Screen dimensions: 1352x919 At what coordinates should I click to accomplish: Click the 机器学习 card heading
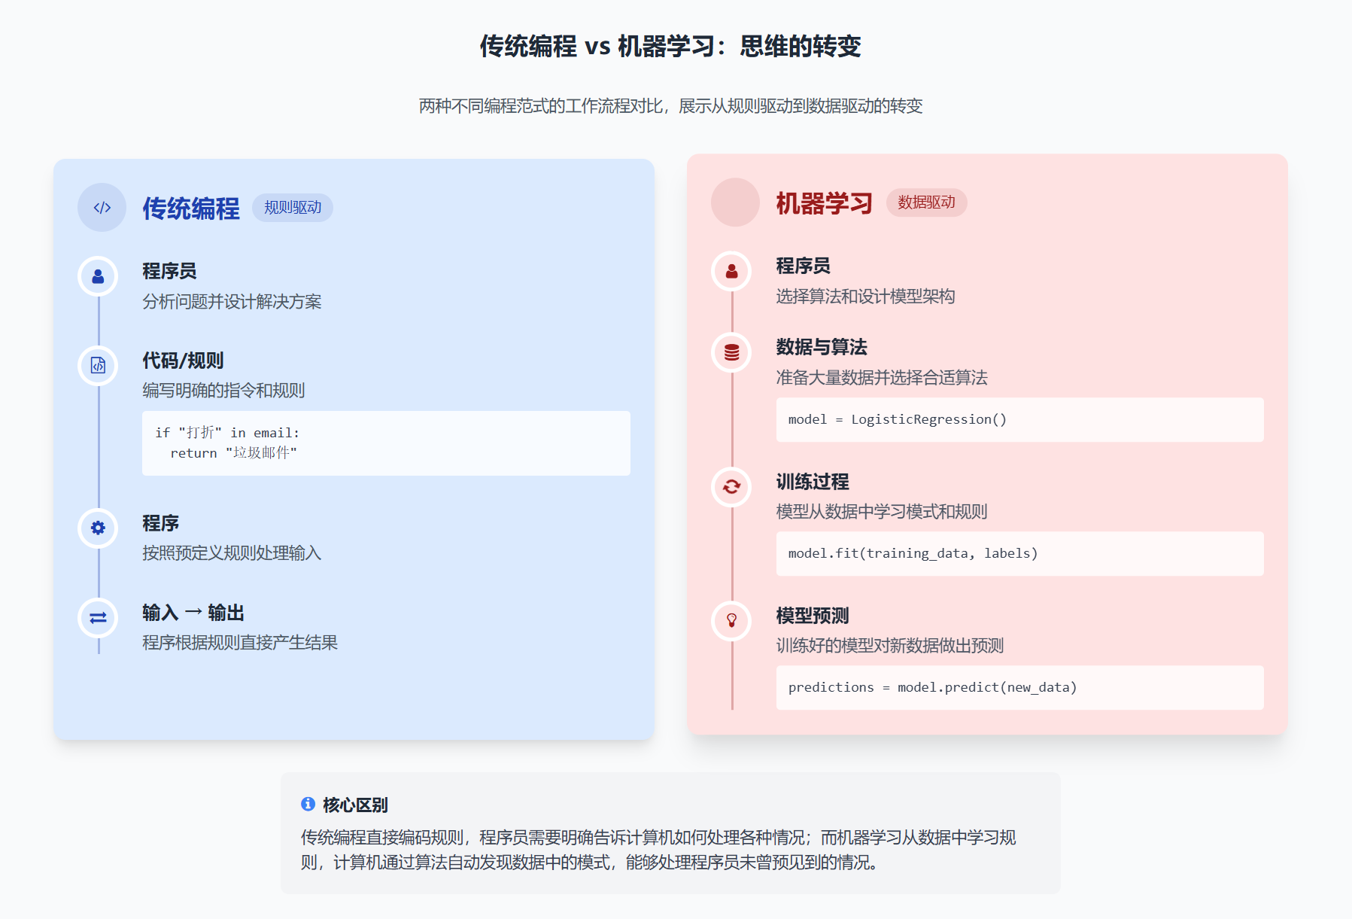tap(825, 203)
